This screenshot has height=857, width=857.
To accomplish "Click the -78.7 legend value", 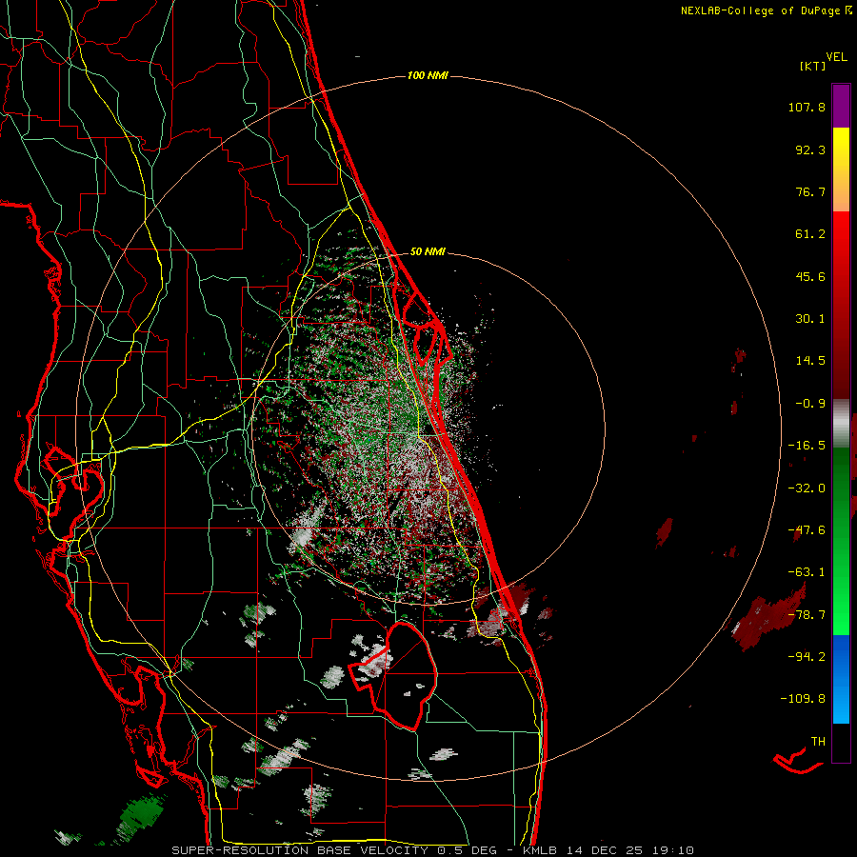I will (x=807, y=615).
